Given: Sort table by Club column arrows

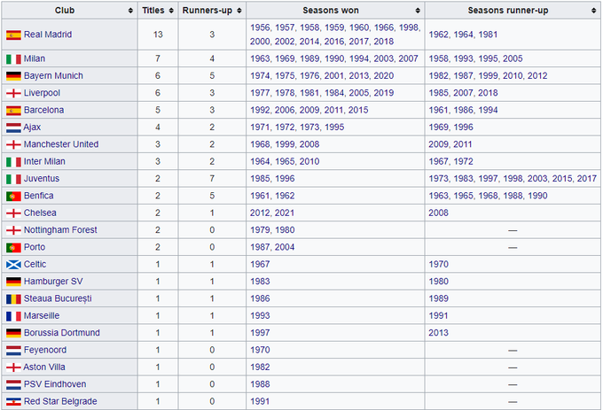Looking at the screenshot, I should pos(130,11).
